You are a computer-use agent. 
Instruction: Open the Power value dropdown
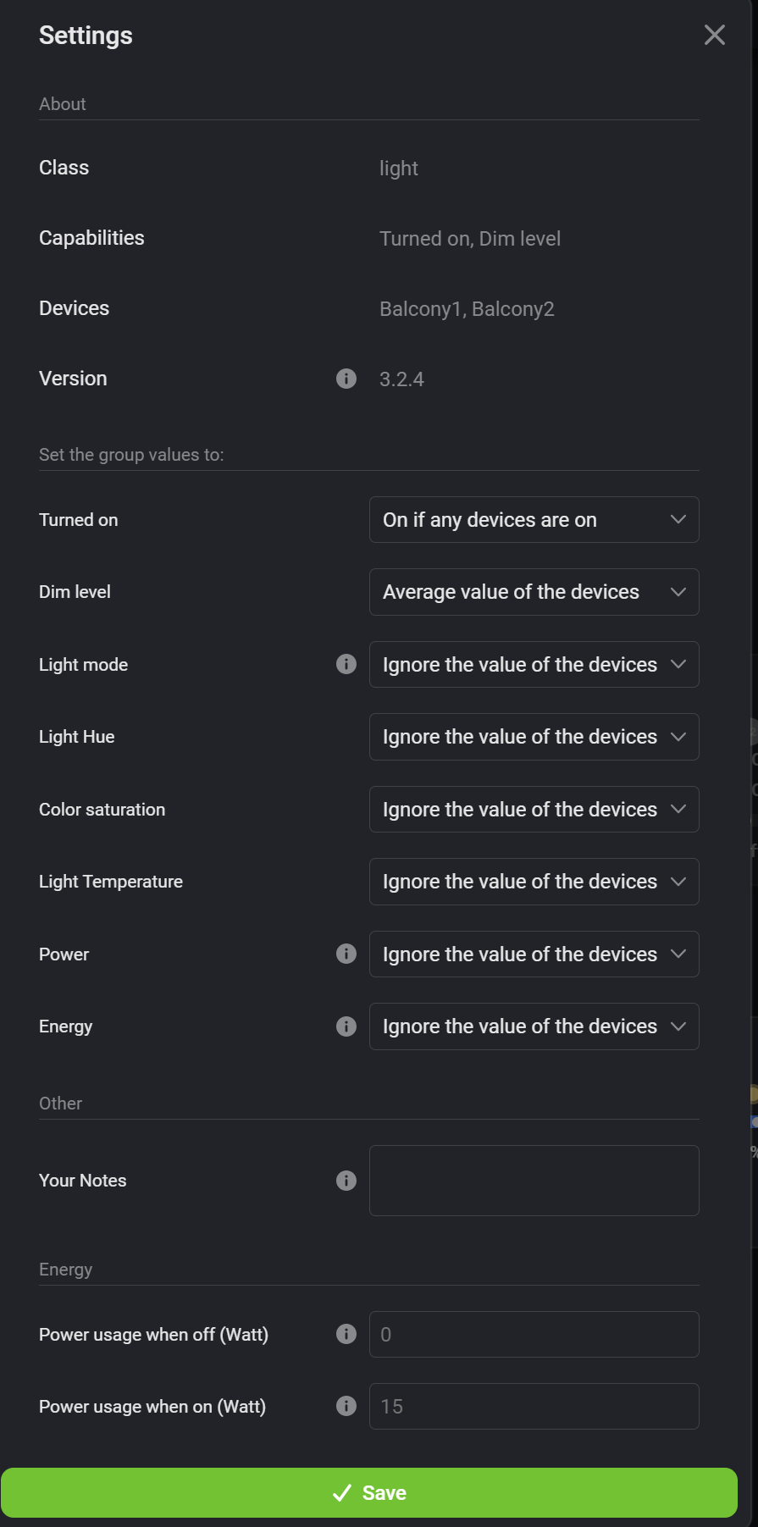(534, 954)
